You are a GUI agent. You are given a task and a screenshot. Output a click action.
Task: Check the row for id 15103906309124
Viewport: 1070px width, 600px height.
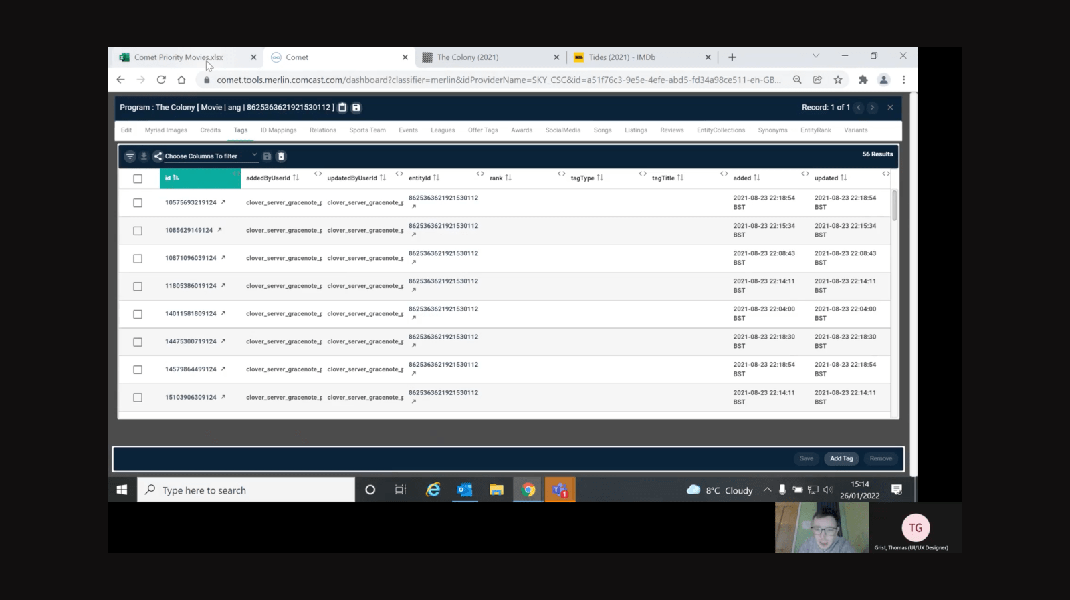tap(138, 398)
